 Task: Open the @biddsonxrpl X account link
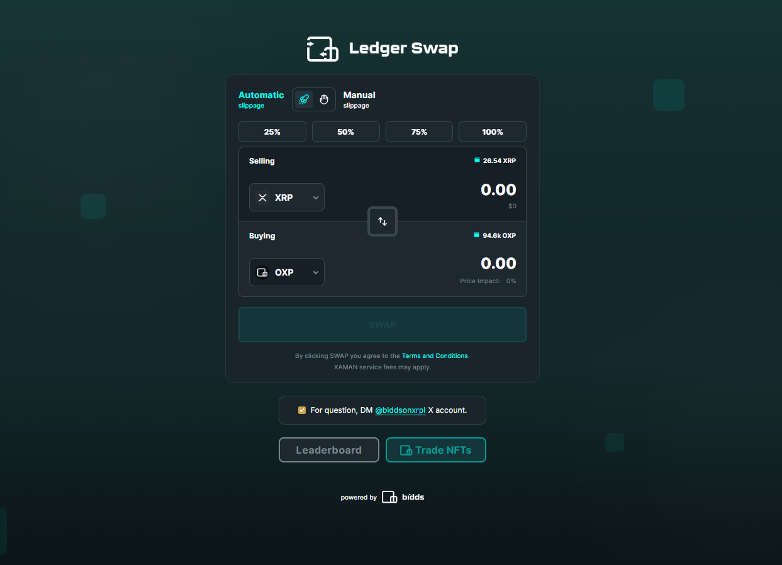(400, 410)
